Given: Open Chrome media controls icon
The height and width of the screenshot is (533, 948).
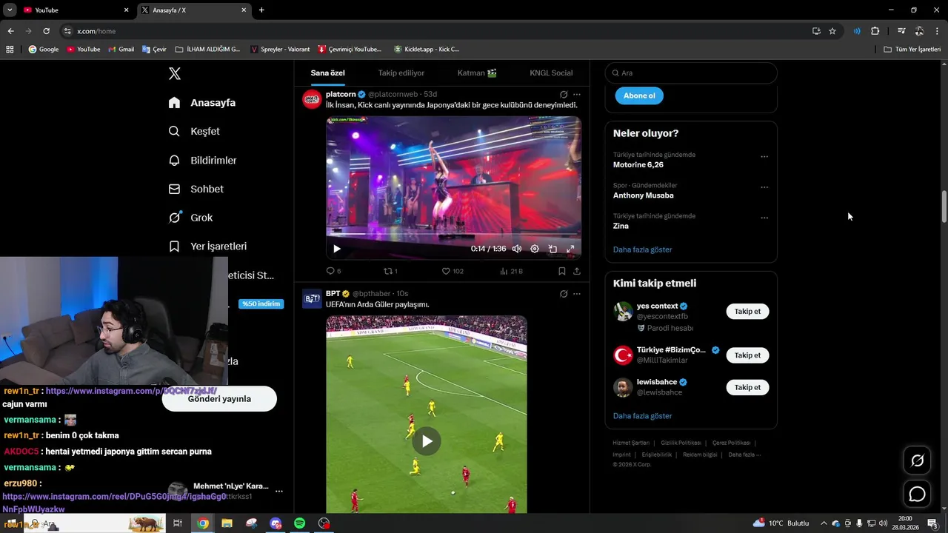Looking at the screenshot, I should click(x=901, y=31).
